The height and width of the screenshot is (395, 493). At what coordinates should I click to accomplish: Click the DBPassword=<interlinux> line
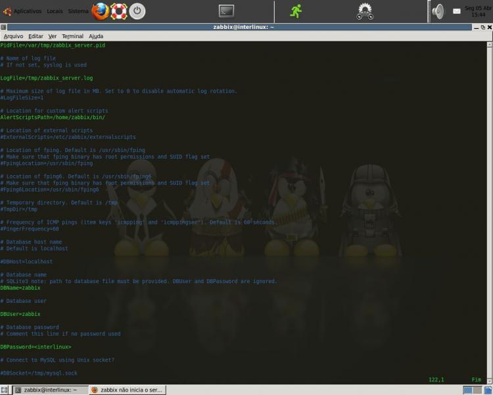[x=35, y=347]
